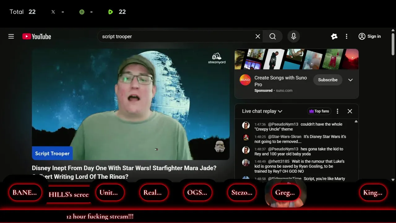This screenshot has width=396, height=223.
Task: Open the YouTube hamburger guide menu
Action: (11, 37)
